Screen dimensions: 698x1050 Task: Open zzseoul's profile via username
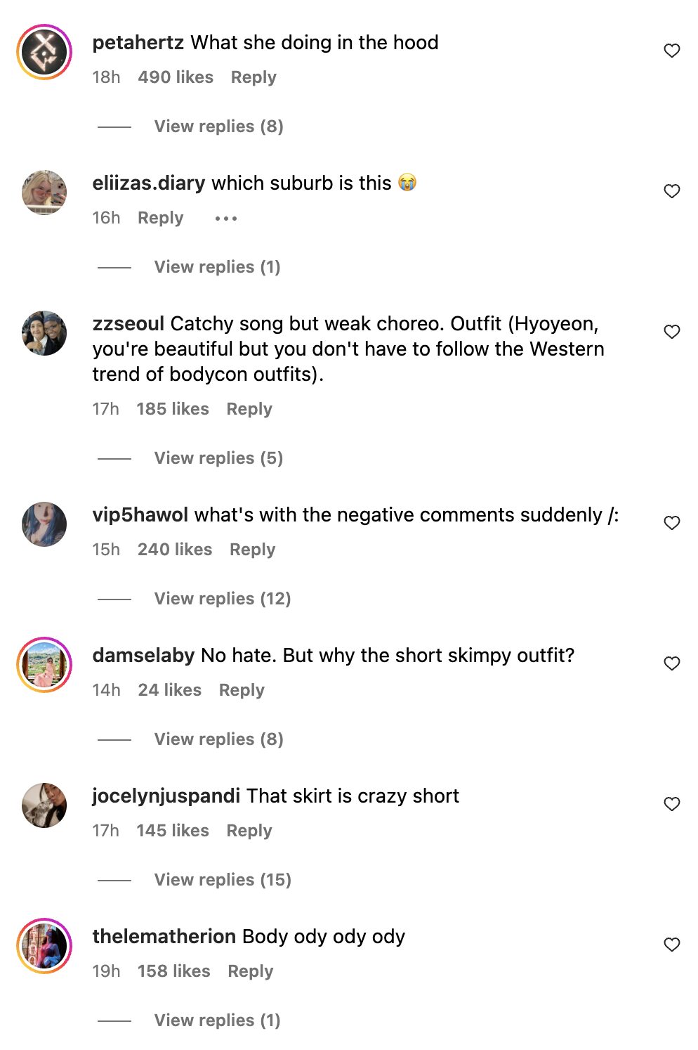128,324
